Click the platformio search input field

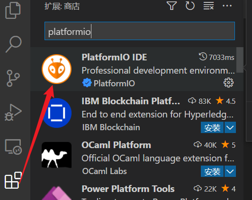[x=139, y=31]
